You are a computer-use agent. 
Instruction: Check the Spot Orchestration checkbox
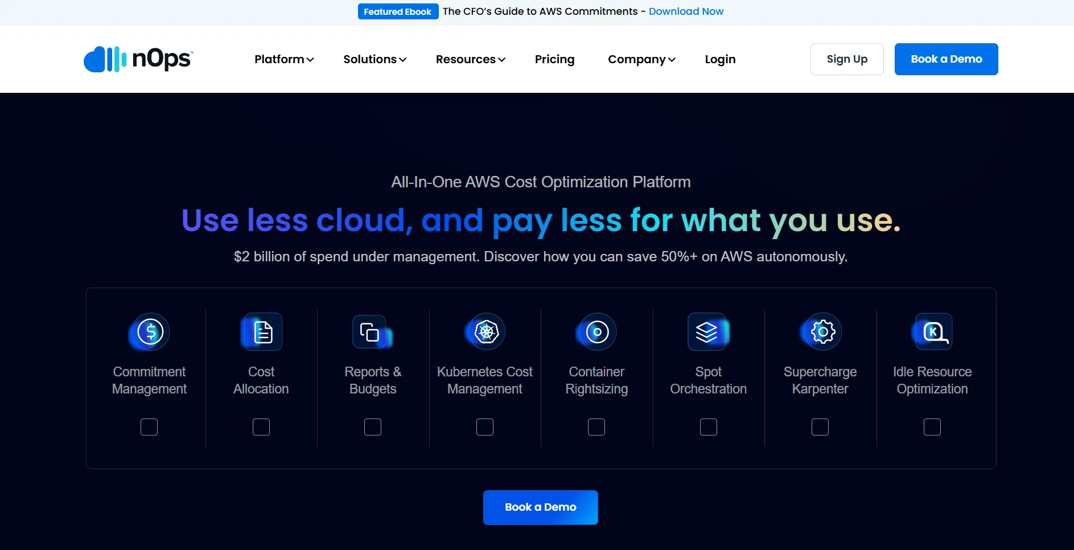click(x=709, y=427)
